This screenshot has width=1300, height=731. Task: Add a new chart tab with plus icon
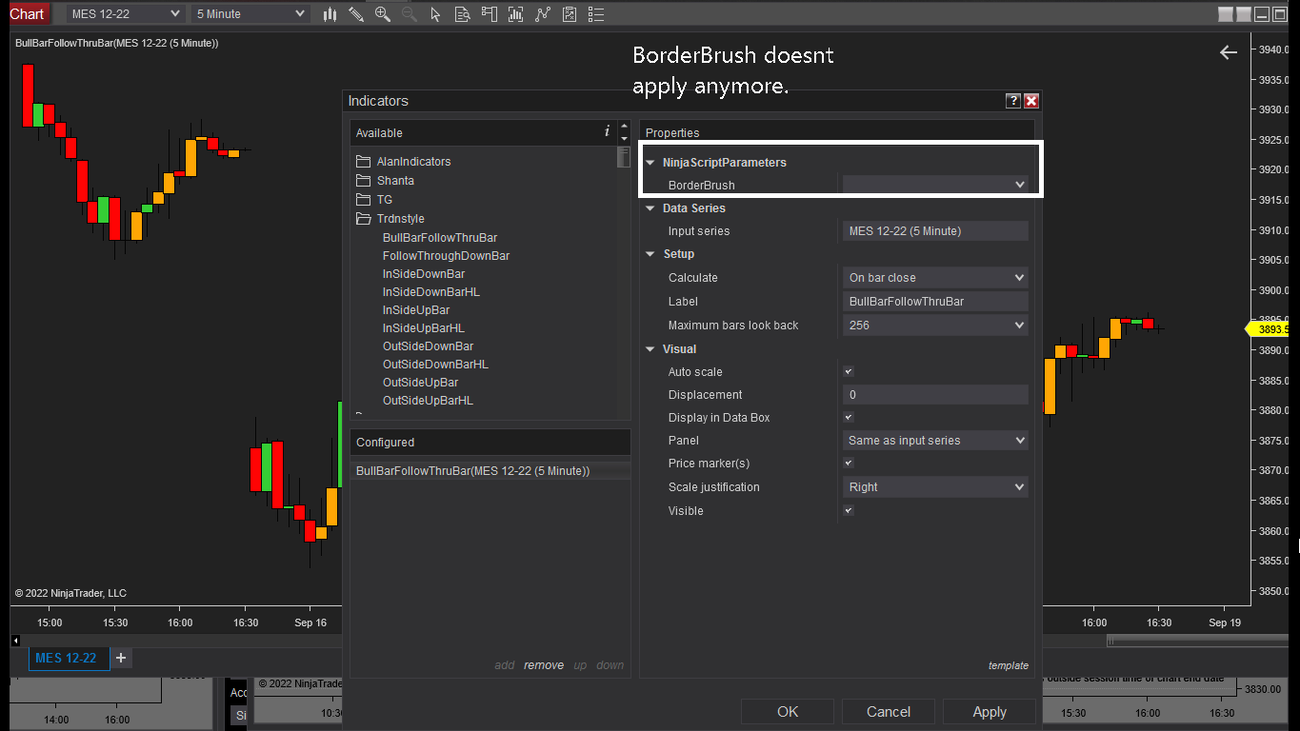coord(121,658)
